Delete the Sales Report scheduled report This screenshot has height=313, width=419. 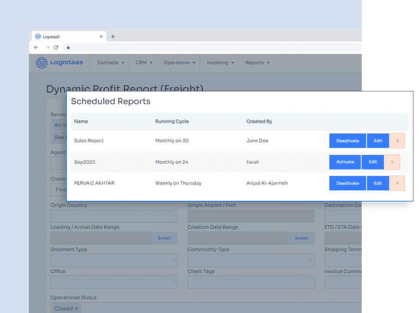pyautogui.click(x=397, y=141)
